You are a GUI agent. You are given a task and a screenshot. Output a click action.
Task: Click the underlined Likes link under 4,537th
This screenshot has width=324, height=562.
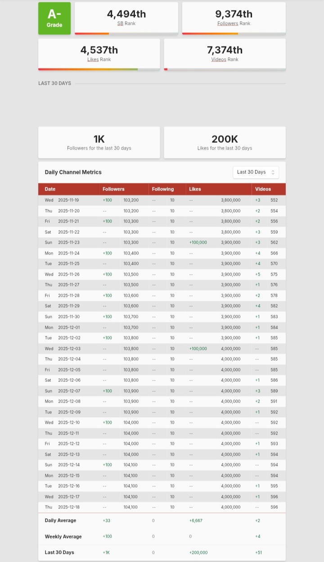(93, 59)
